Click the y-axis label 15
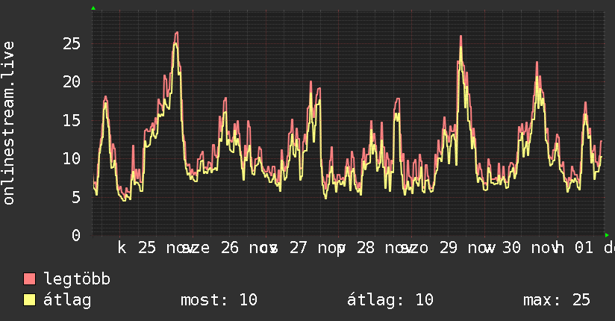This screenshot has width=615, height=321. [x=72, y=120]
